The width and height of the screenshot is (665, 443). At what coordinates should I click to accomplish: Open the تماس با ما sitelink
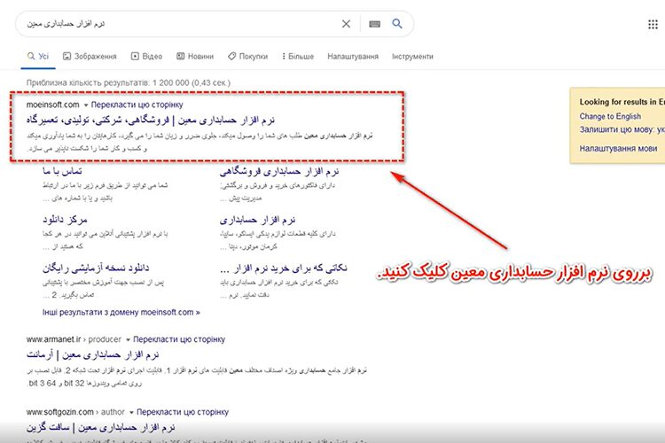62,171
